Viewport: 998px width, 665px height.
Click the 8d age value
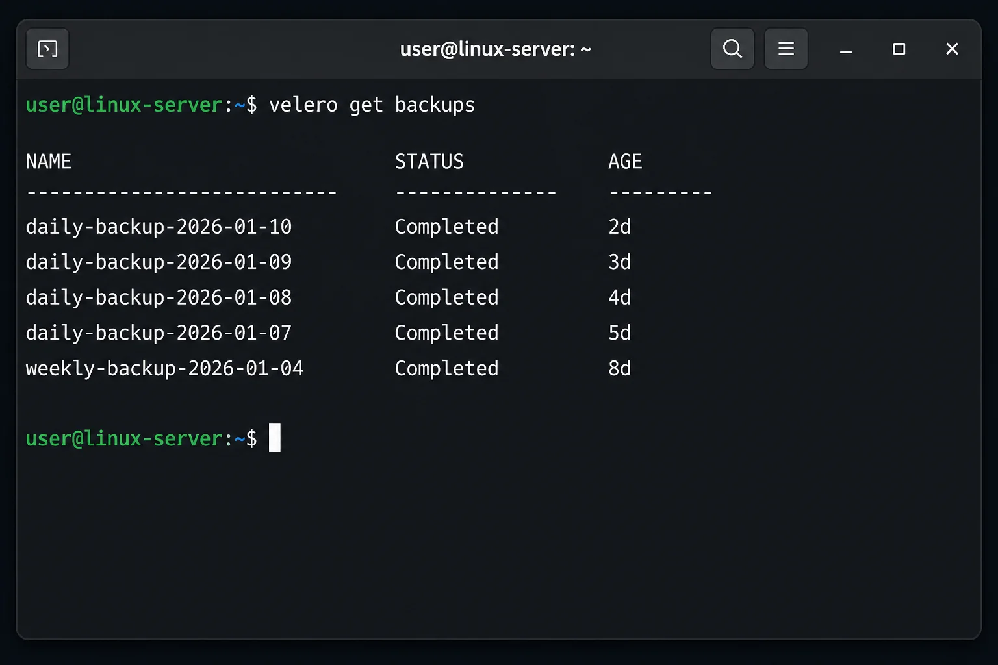click(619, 369)
